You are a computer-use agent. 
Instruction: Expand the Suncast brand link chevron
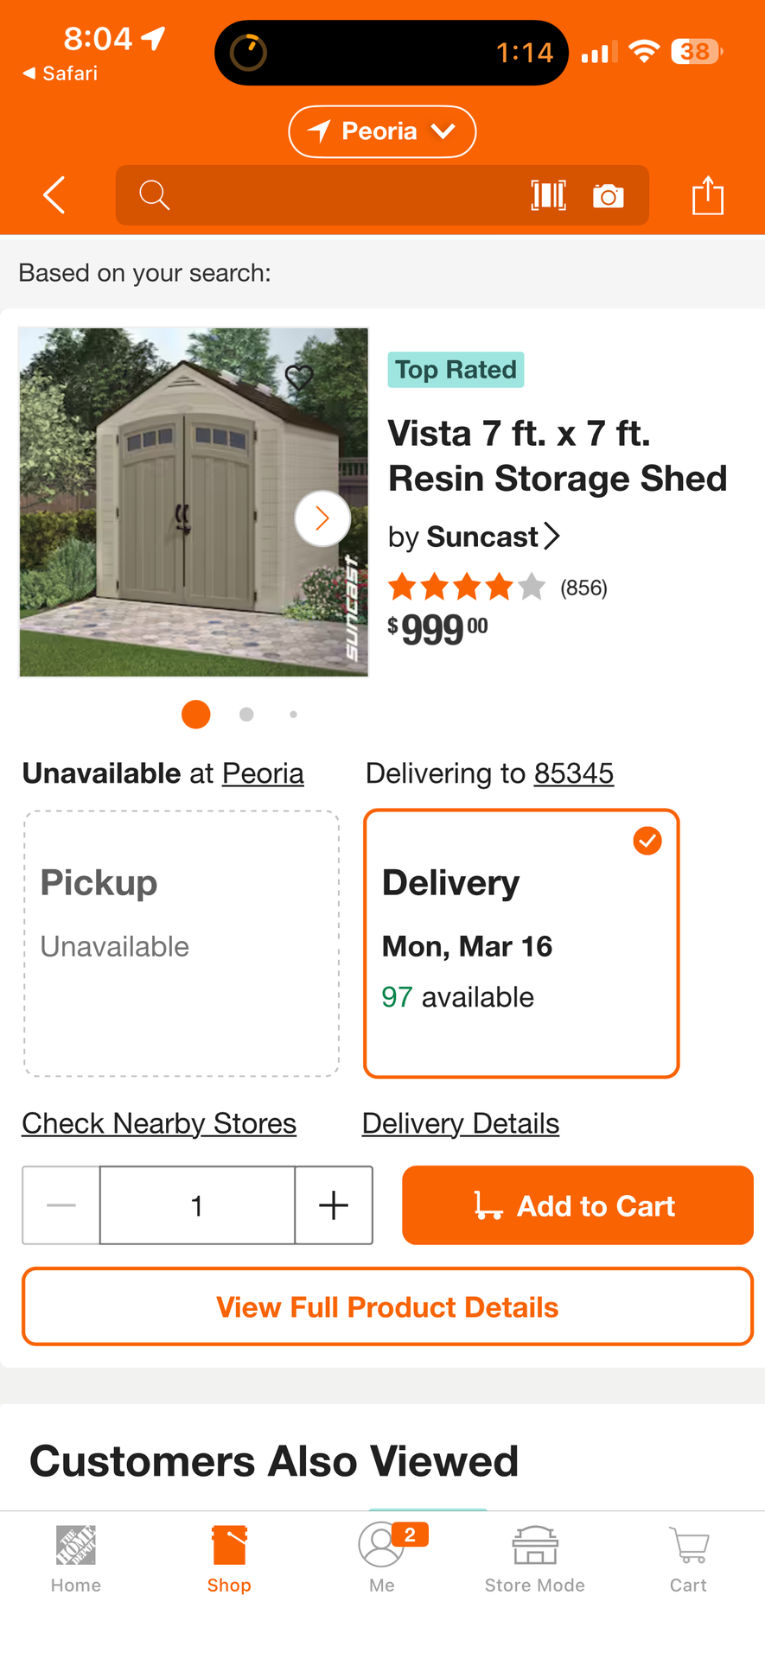coord(551,537)
